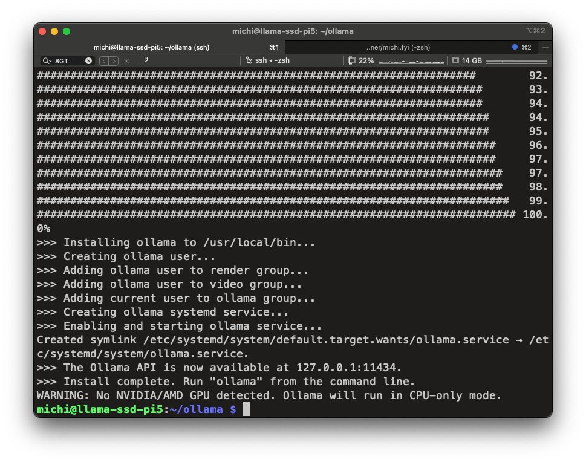Go to previous search result arrow
This screenshot has height=462, width=586.
pos(104,61)
